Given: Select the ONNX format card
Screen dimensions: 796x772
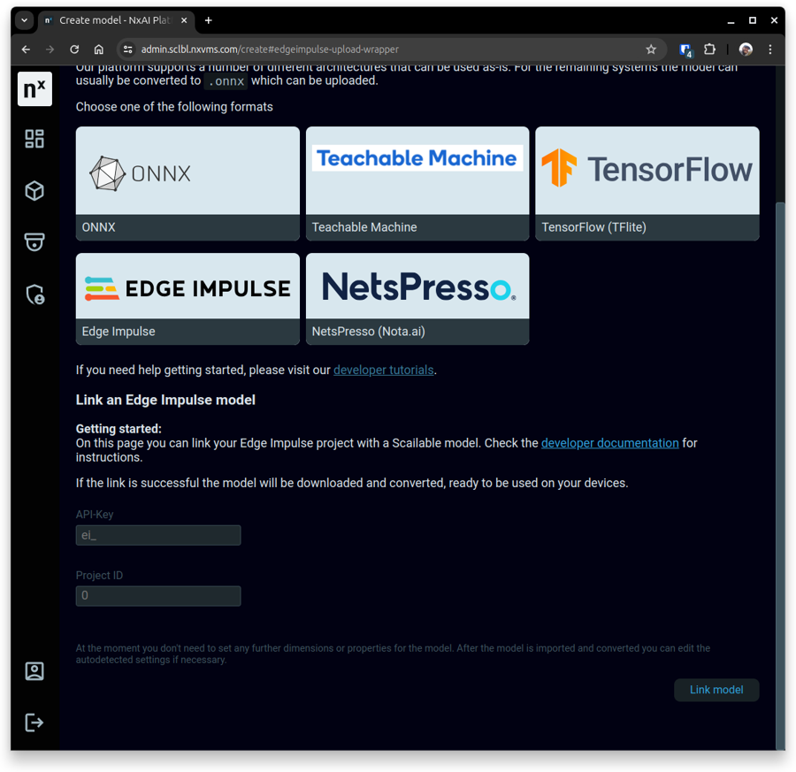Looking at the screenshot, I should coord(188,183).
